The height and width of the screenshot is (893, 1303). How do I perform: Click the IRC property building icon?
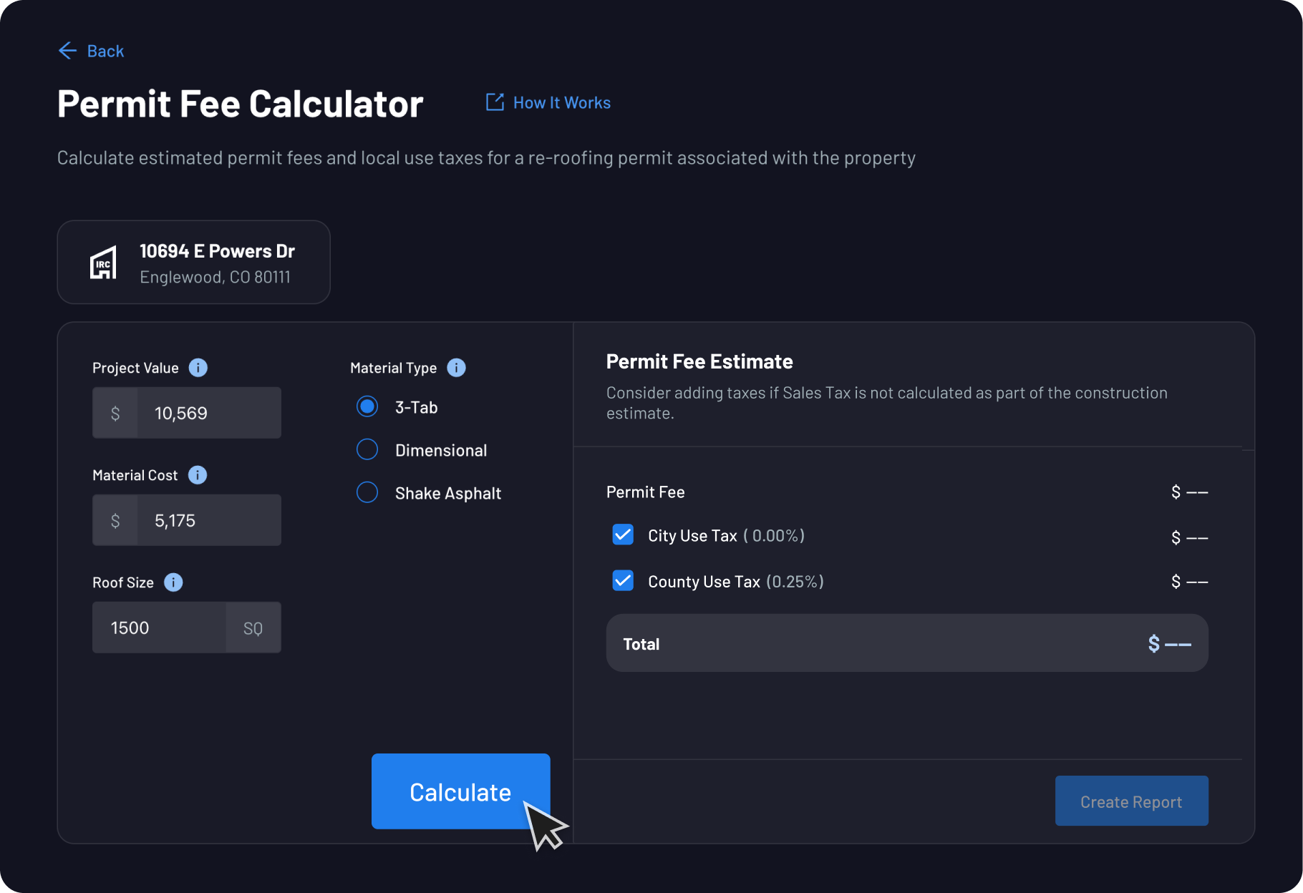point(103,263)
